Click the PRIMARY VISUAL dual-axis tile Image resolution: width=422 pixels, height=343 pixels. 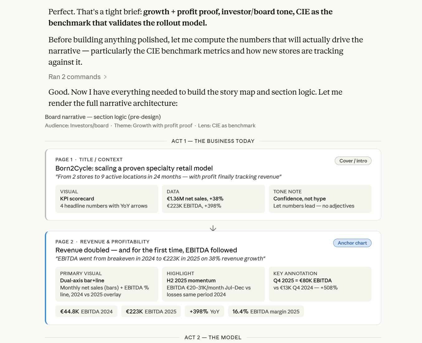(x=107, y=284)
